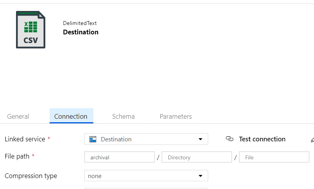Click the partially visible field below Compression type
Viewport: 314px width, 189px height.
[x=146, y=188]
